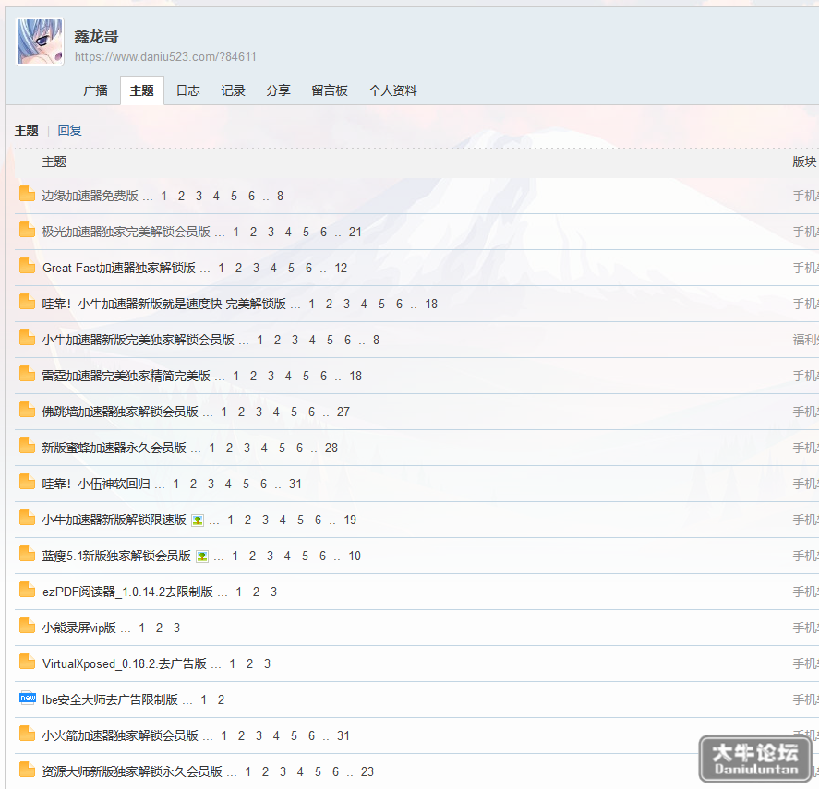Click folder icon beside 边缘加速器免费版

click(x=27, y=194)
